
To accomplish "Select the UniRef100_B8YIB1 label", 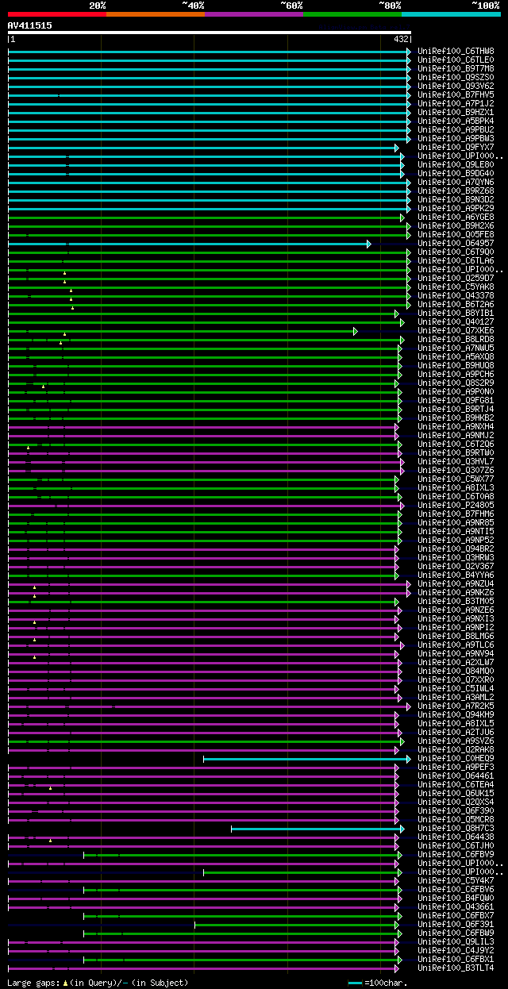I will point(456,313).
